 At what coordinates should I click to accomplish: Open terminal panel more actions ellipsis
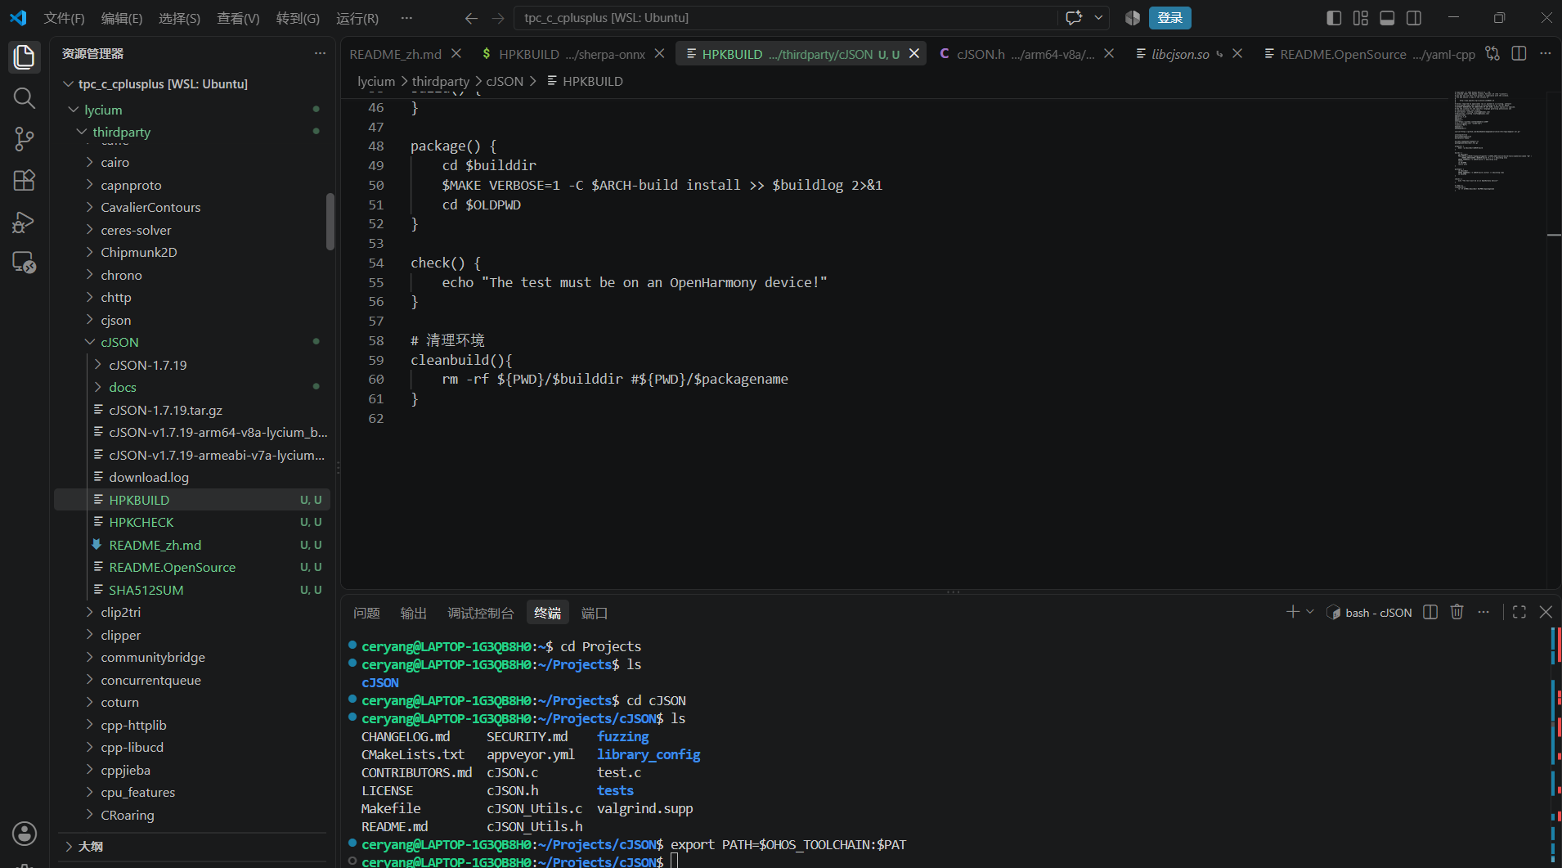click(1483, 612)
